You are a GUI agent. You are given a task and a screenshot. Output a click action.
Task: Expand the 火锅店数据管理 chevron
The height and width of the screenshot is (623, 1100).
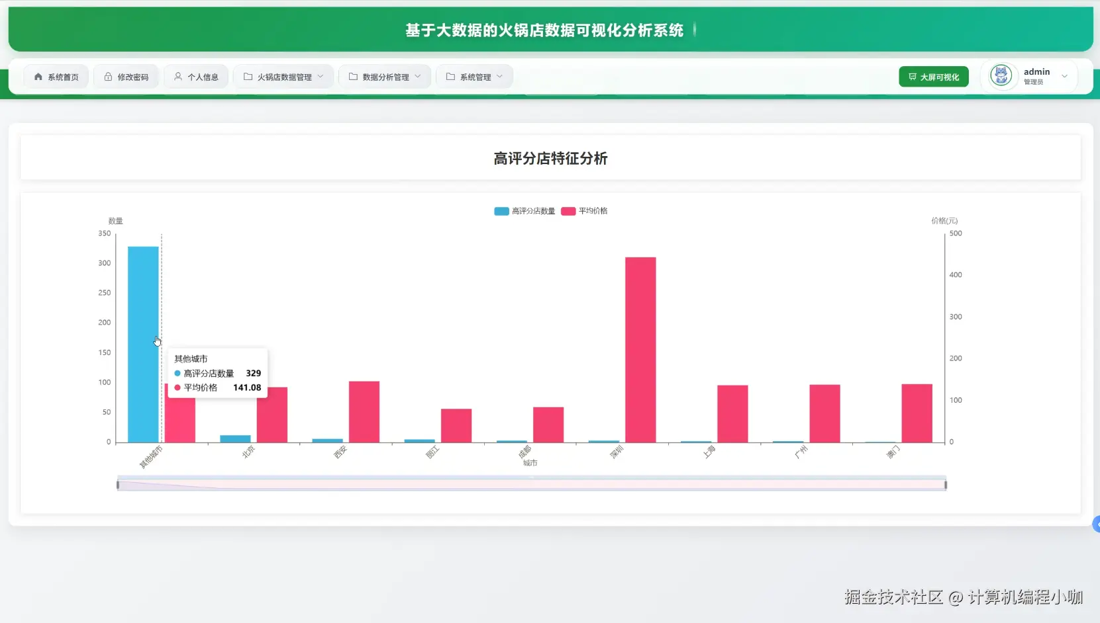point(321,77)
